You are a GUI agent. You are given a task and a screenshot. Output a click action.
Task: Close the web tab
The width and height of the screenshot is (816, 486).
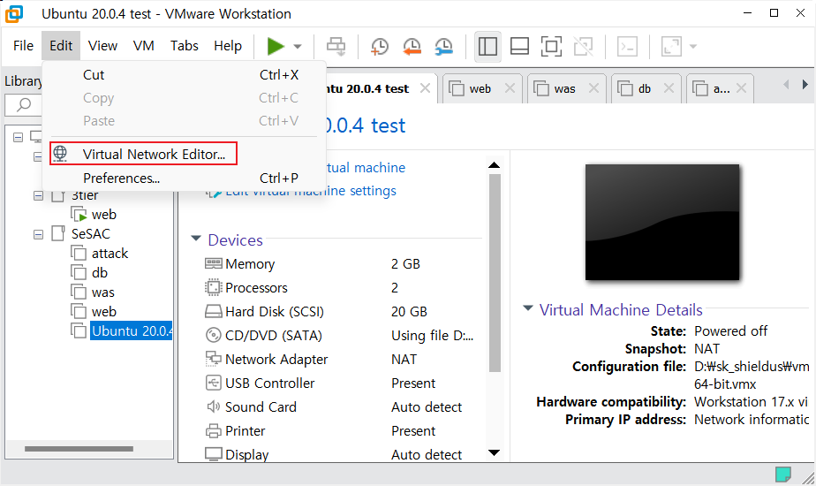[510, 88]
